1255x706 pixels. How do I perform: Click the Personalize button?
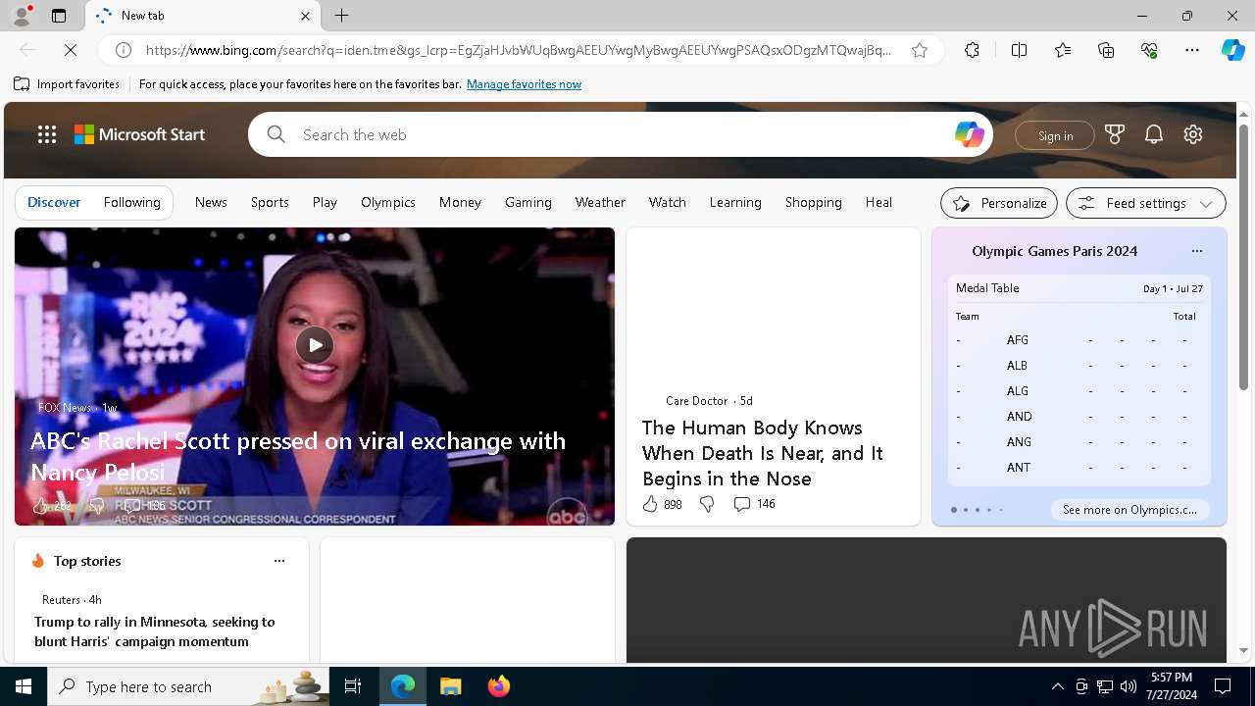tap(999, 203)
